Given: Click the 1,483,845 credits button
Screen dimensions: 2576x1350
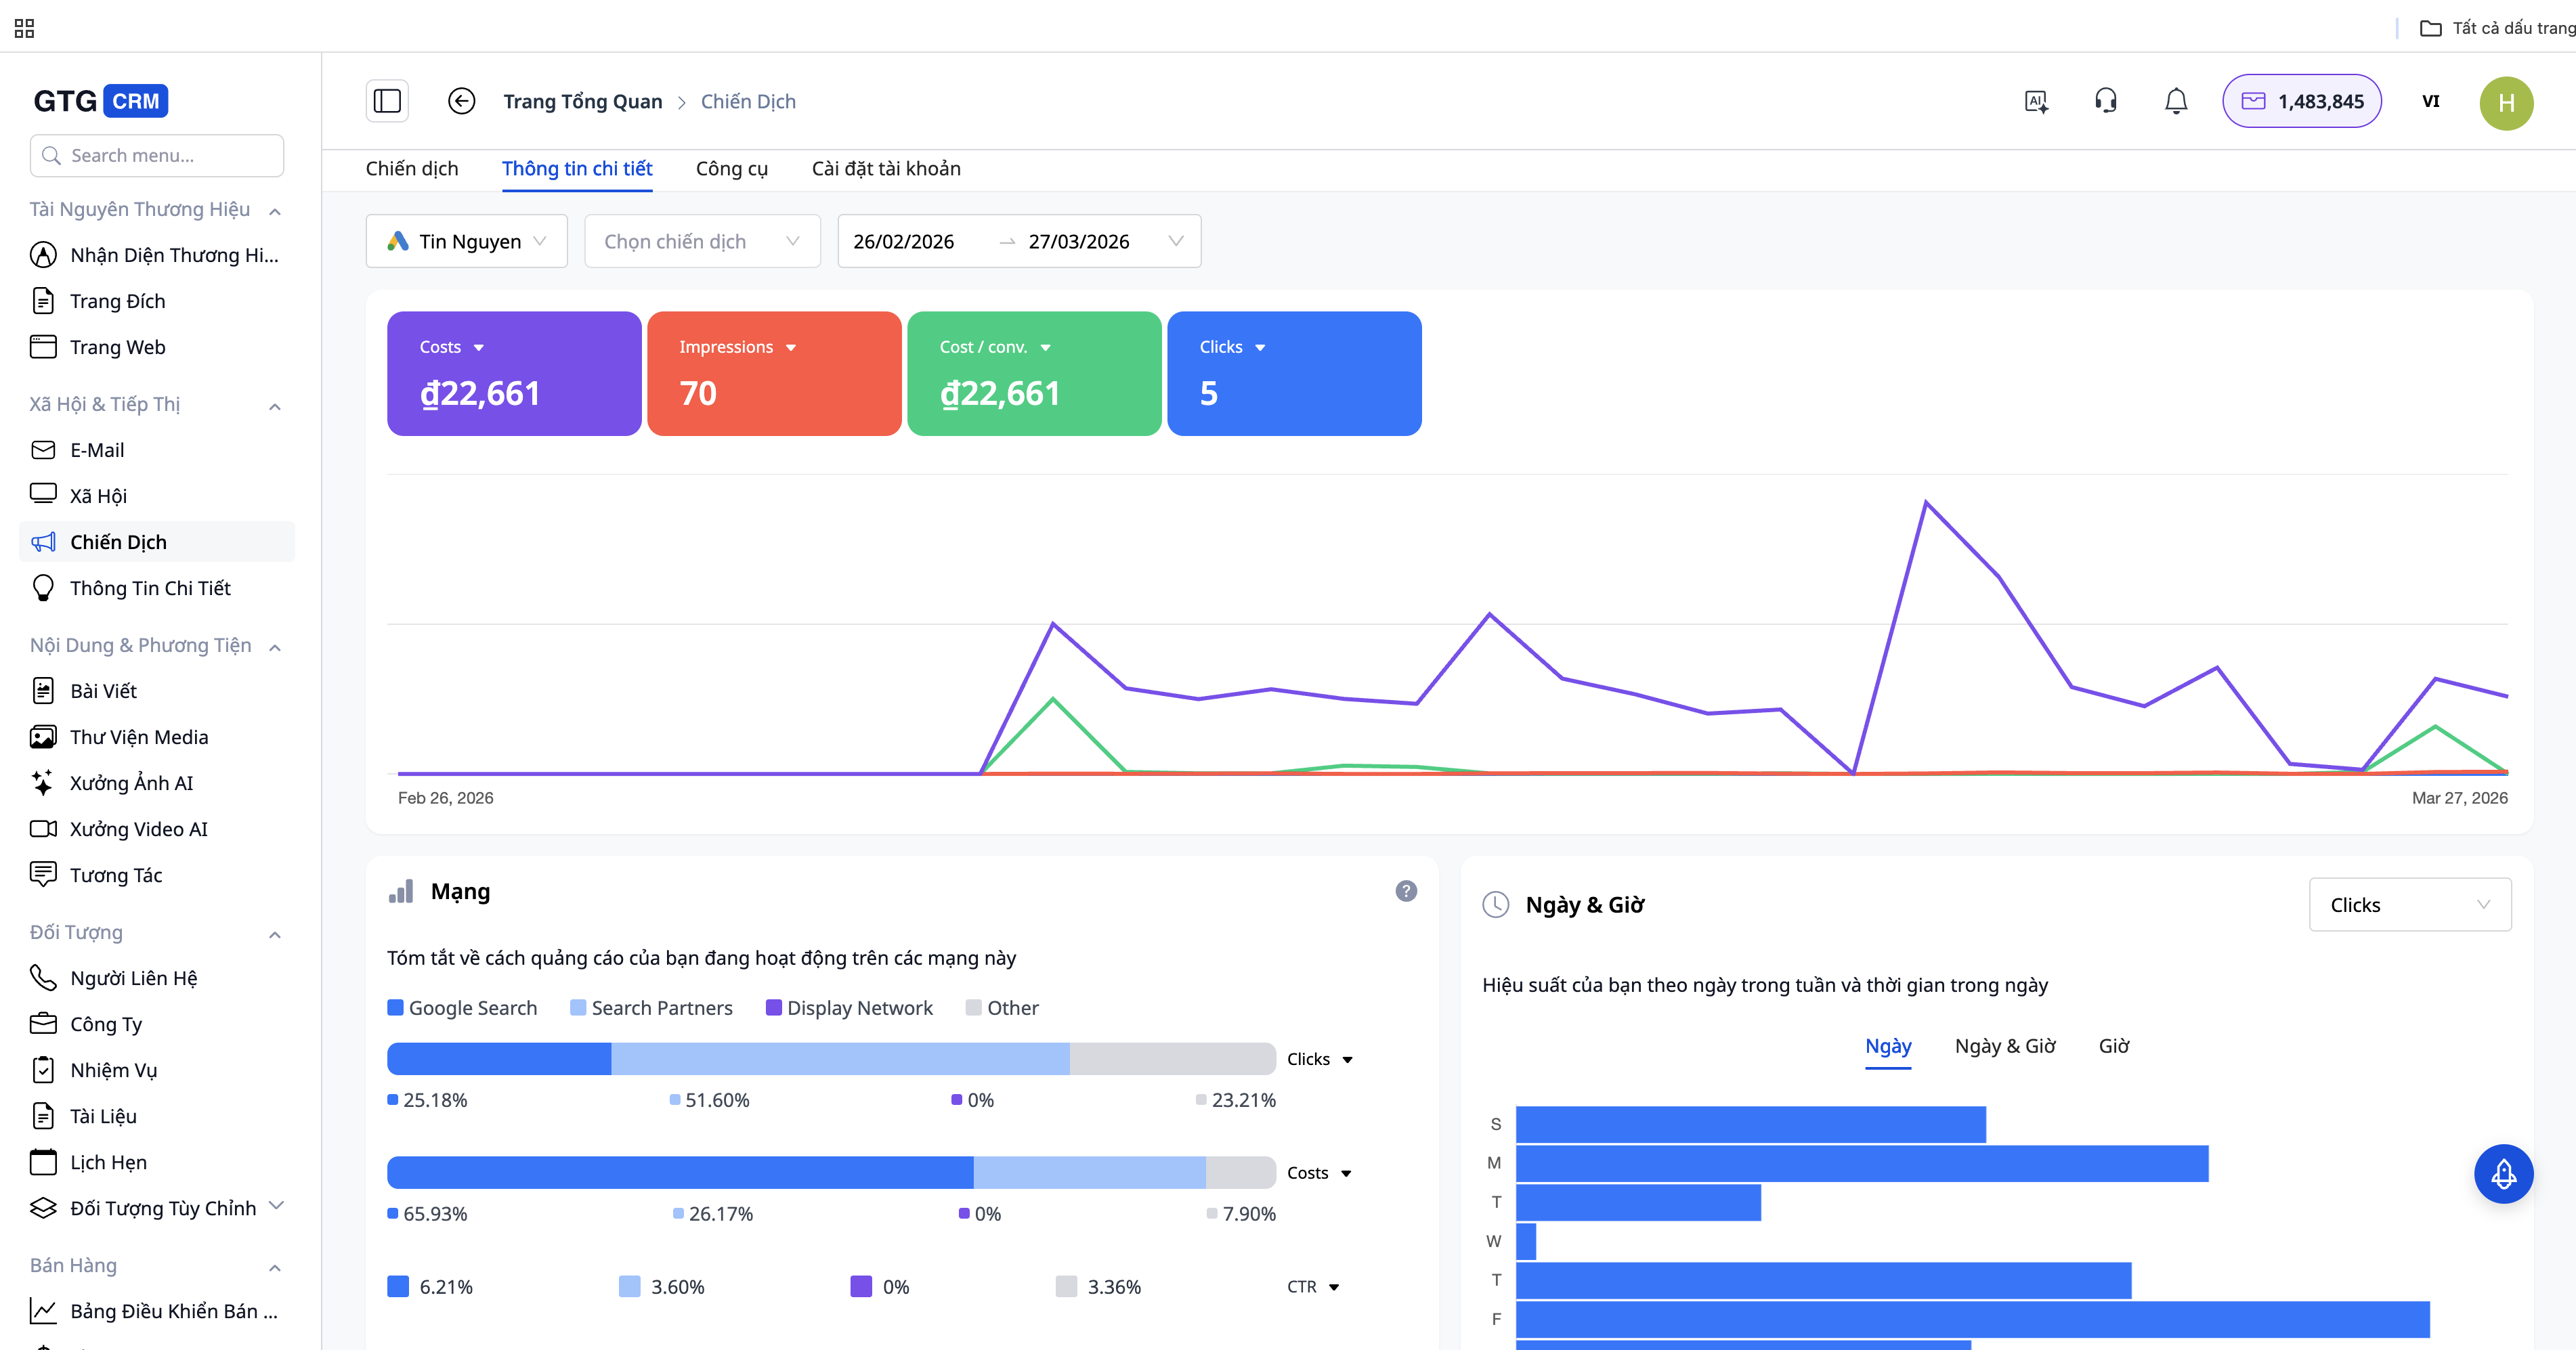Looking at the screenshot, I should click(2301, 101).
